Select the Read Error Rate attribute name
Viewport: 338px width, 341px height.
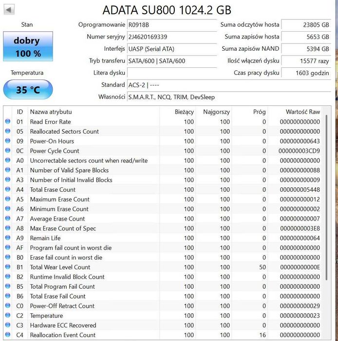50,122
